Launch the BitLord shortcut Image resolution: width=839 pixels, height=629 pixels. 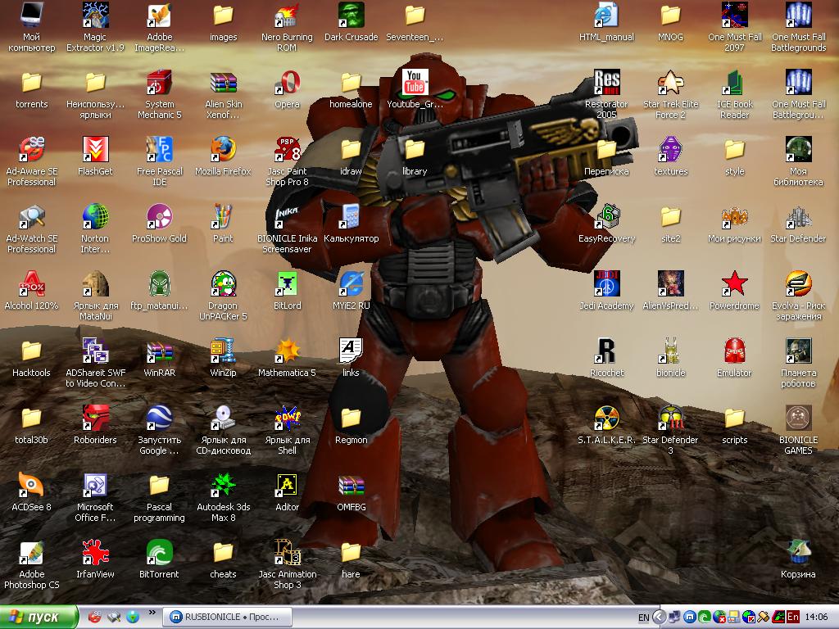click(287, 283)
